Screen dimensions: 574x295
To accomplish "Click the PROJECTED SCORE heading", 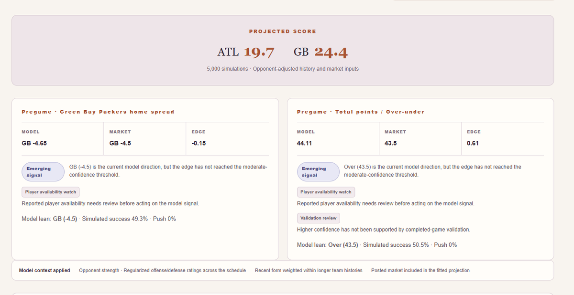I will [283, 32].
